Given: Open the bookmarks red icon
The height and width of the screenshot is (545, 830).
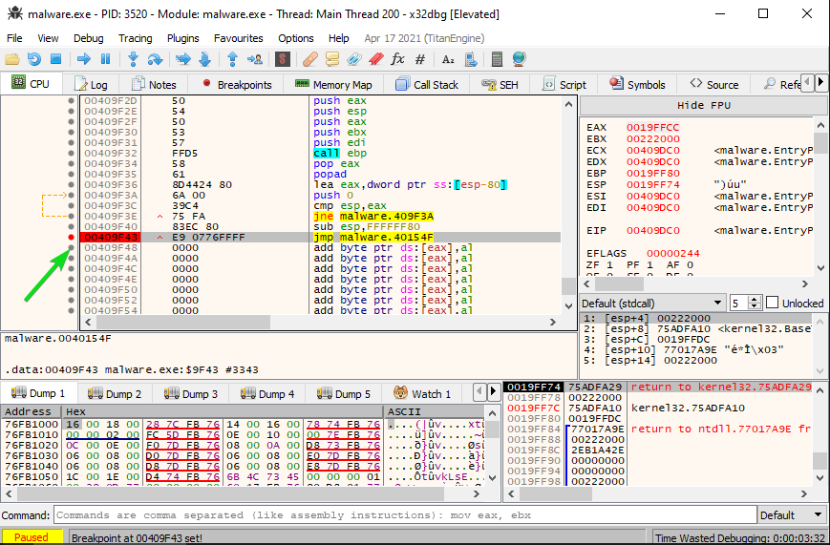Looking at the screenshot, I should pos(375,59).
